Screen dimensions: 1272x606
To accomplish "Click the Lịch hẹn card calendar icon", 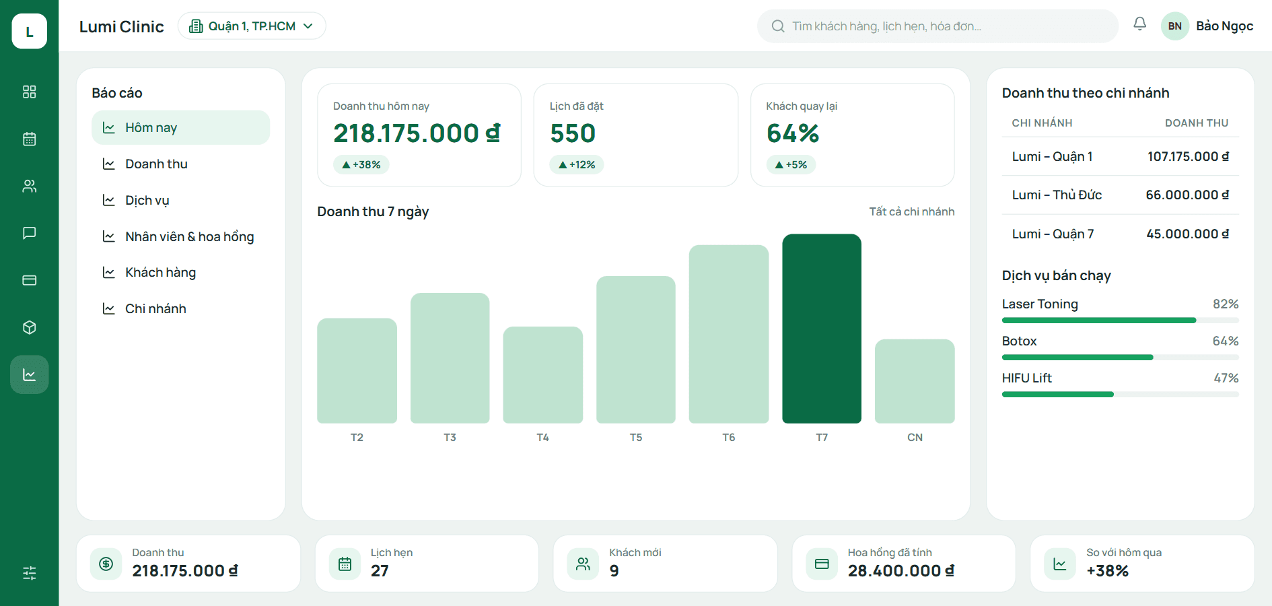I will click(345, 564).
